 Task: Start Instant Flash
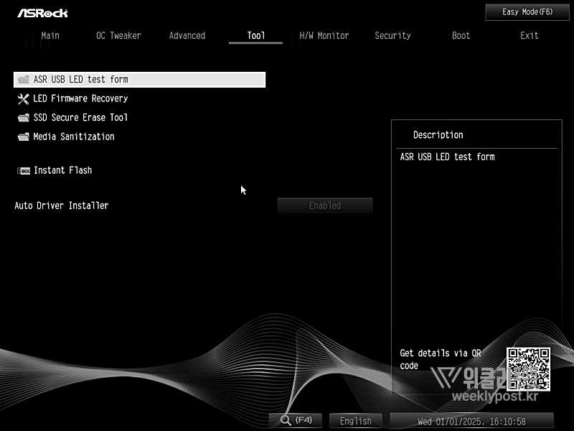(62, 170)
